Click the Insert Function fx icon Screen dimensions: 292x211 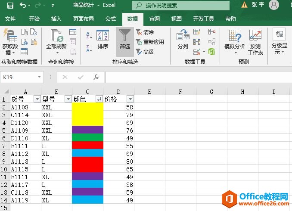point(96,77)
